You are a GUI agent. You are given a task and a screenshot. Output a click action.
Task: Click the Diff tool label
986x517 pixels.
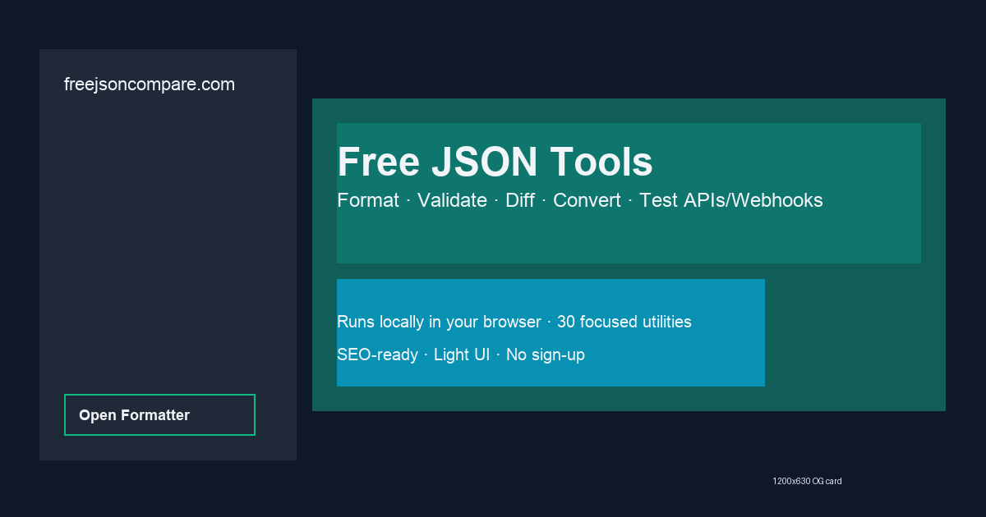point(521,199)
